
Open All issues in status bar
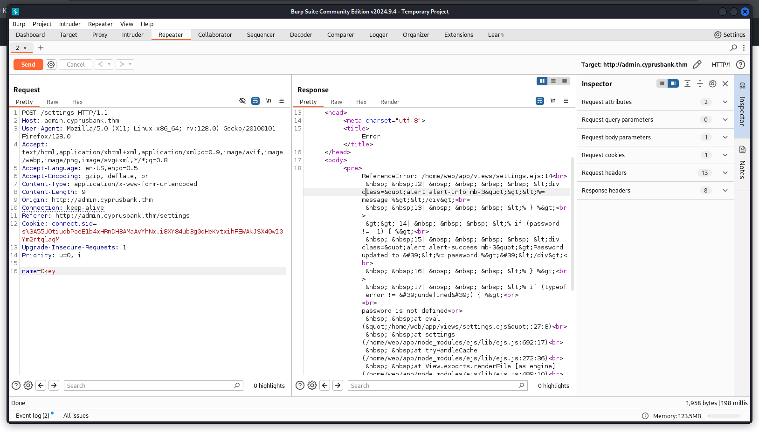[x=76, y=415]
